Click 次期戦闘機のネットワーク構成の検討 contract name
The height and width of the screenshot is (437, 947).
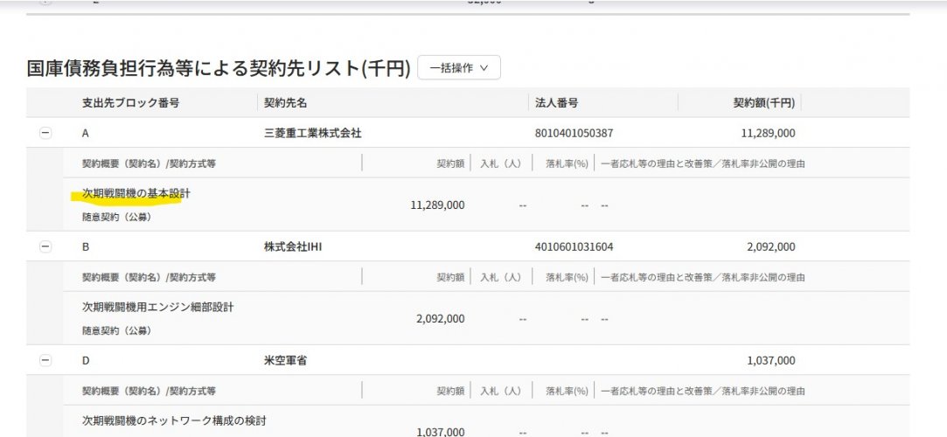point(174,420)
